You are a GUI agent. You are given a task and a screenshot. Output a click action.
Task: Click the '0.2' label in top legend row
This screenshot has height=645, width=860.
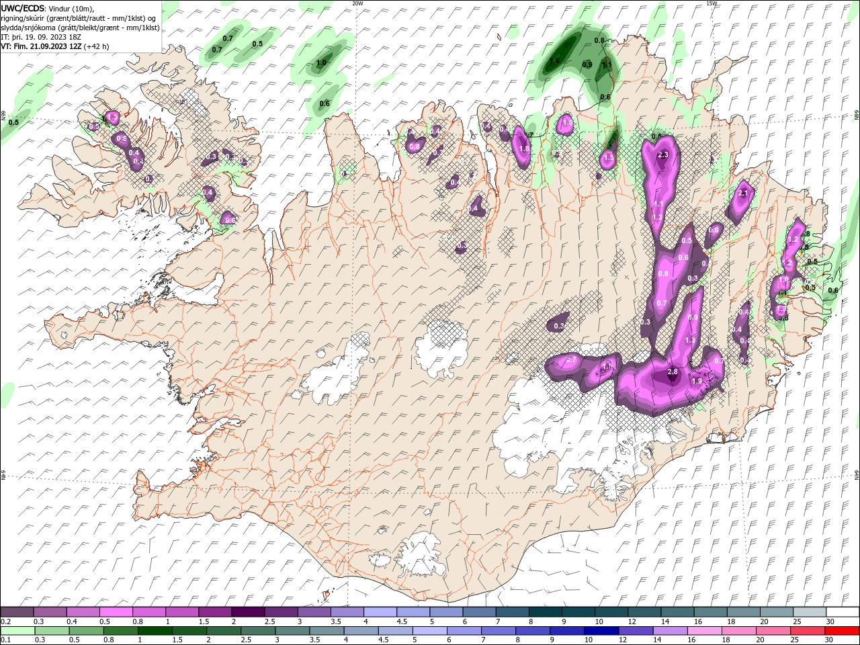[6, 621]
